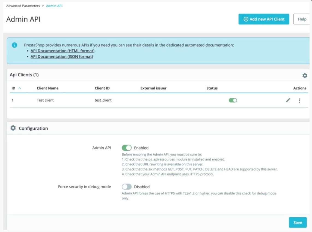The image size is (312, 232).
Task: Edit Test client with the pencil icon
Action: [288, 100]
